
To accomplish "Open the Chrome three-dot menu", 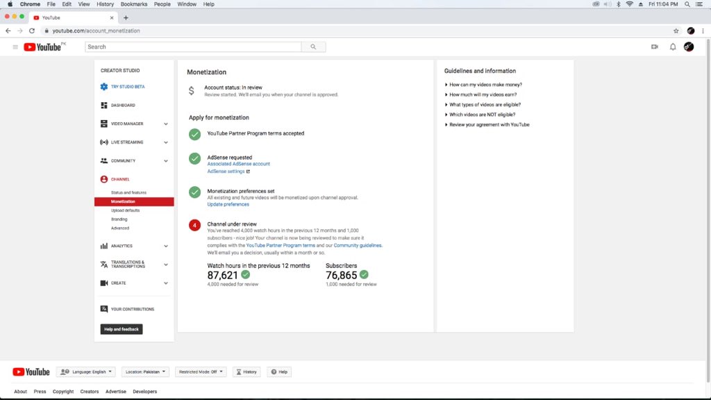I will [703, 31].
